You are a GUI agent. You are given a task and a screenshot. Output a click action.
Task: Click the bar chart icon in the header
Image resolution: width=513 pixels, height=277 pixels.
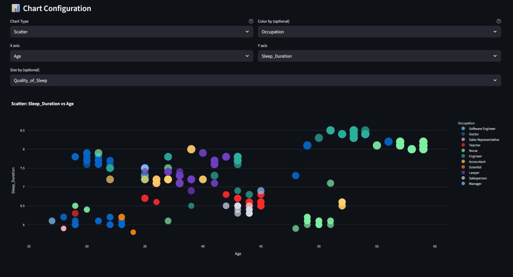(x=15, y=8)
